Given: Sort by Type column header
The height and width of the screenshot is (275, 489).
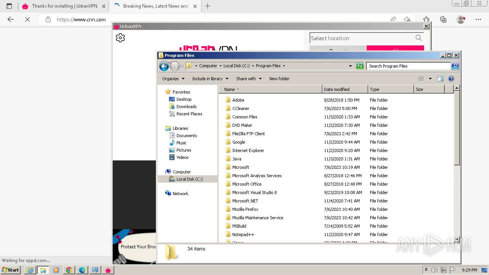Looking at the screenshot, I should 391,89.
